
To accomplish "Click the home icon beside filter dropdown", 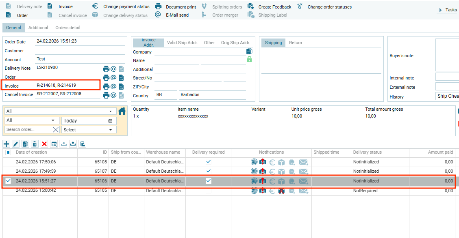I will tap(122, 111).
